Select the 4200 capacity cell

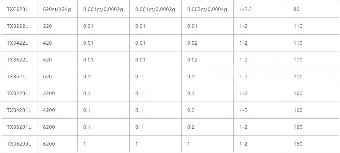tap(49, 110)
